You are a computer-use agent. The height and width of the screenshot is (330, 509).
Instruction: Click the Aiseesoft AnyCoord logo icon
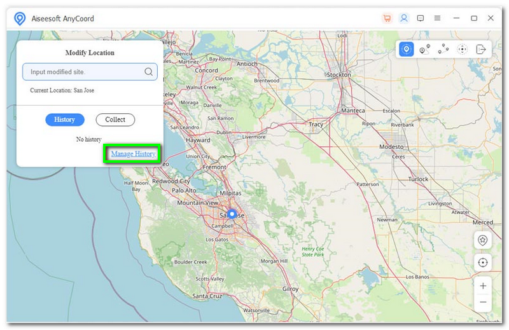coord(20,18)
